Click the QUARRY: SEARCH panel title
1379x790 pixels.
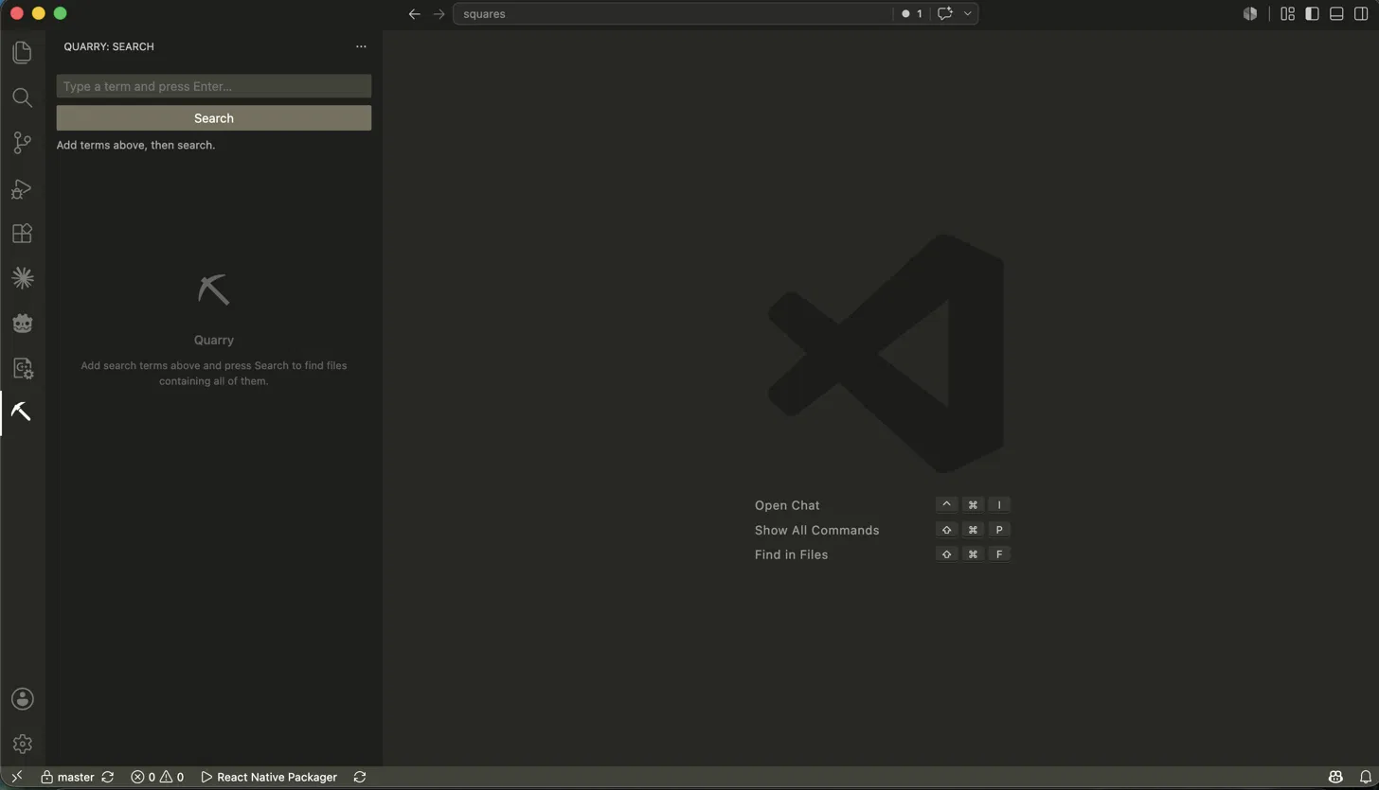(x=109, y=46)
